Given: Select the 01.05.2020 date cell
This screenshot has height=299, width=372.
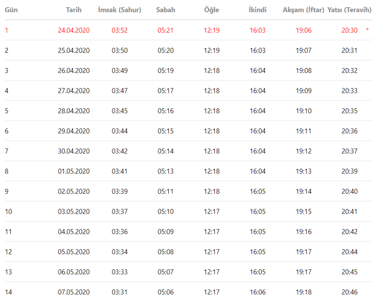Looking at the screenshot, I should (73, 171).
